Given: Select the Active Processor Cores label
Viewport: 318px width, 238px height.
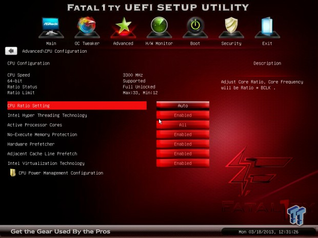Looking at the screenshot, I should click(x=35, y=125).
